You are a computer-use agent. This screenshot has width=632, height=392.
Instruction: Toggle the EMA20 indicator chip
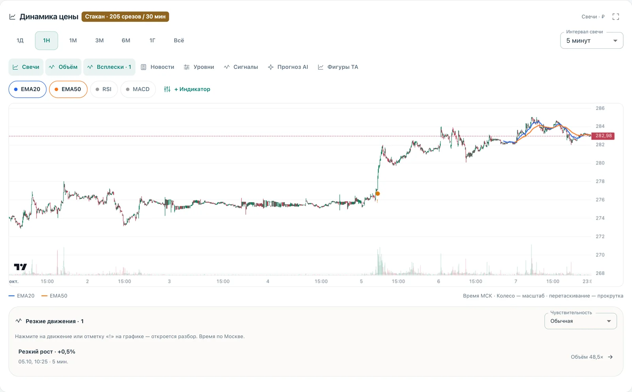click(28, 89)
